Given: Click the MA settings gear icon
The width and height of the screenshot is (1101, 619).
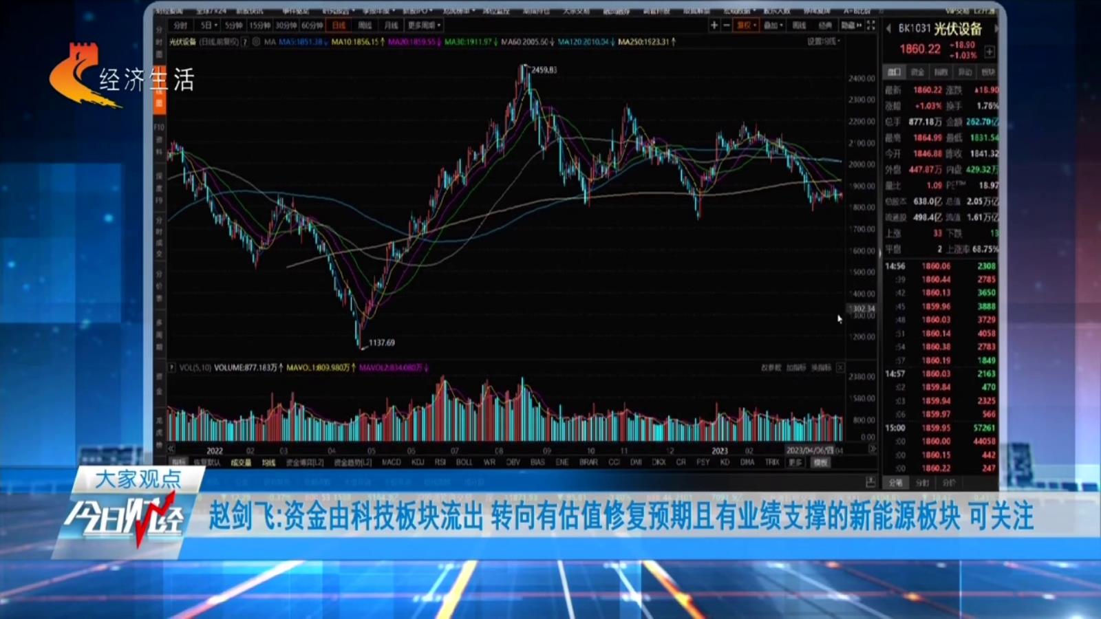Looking at the screenshot, I should (x=256, y=42).
